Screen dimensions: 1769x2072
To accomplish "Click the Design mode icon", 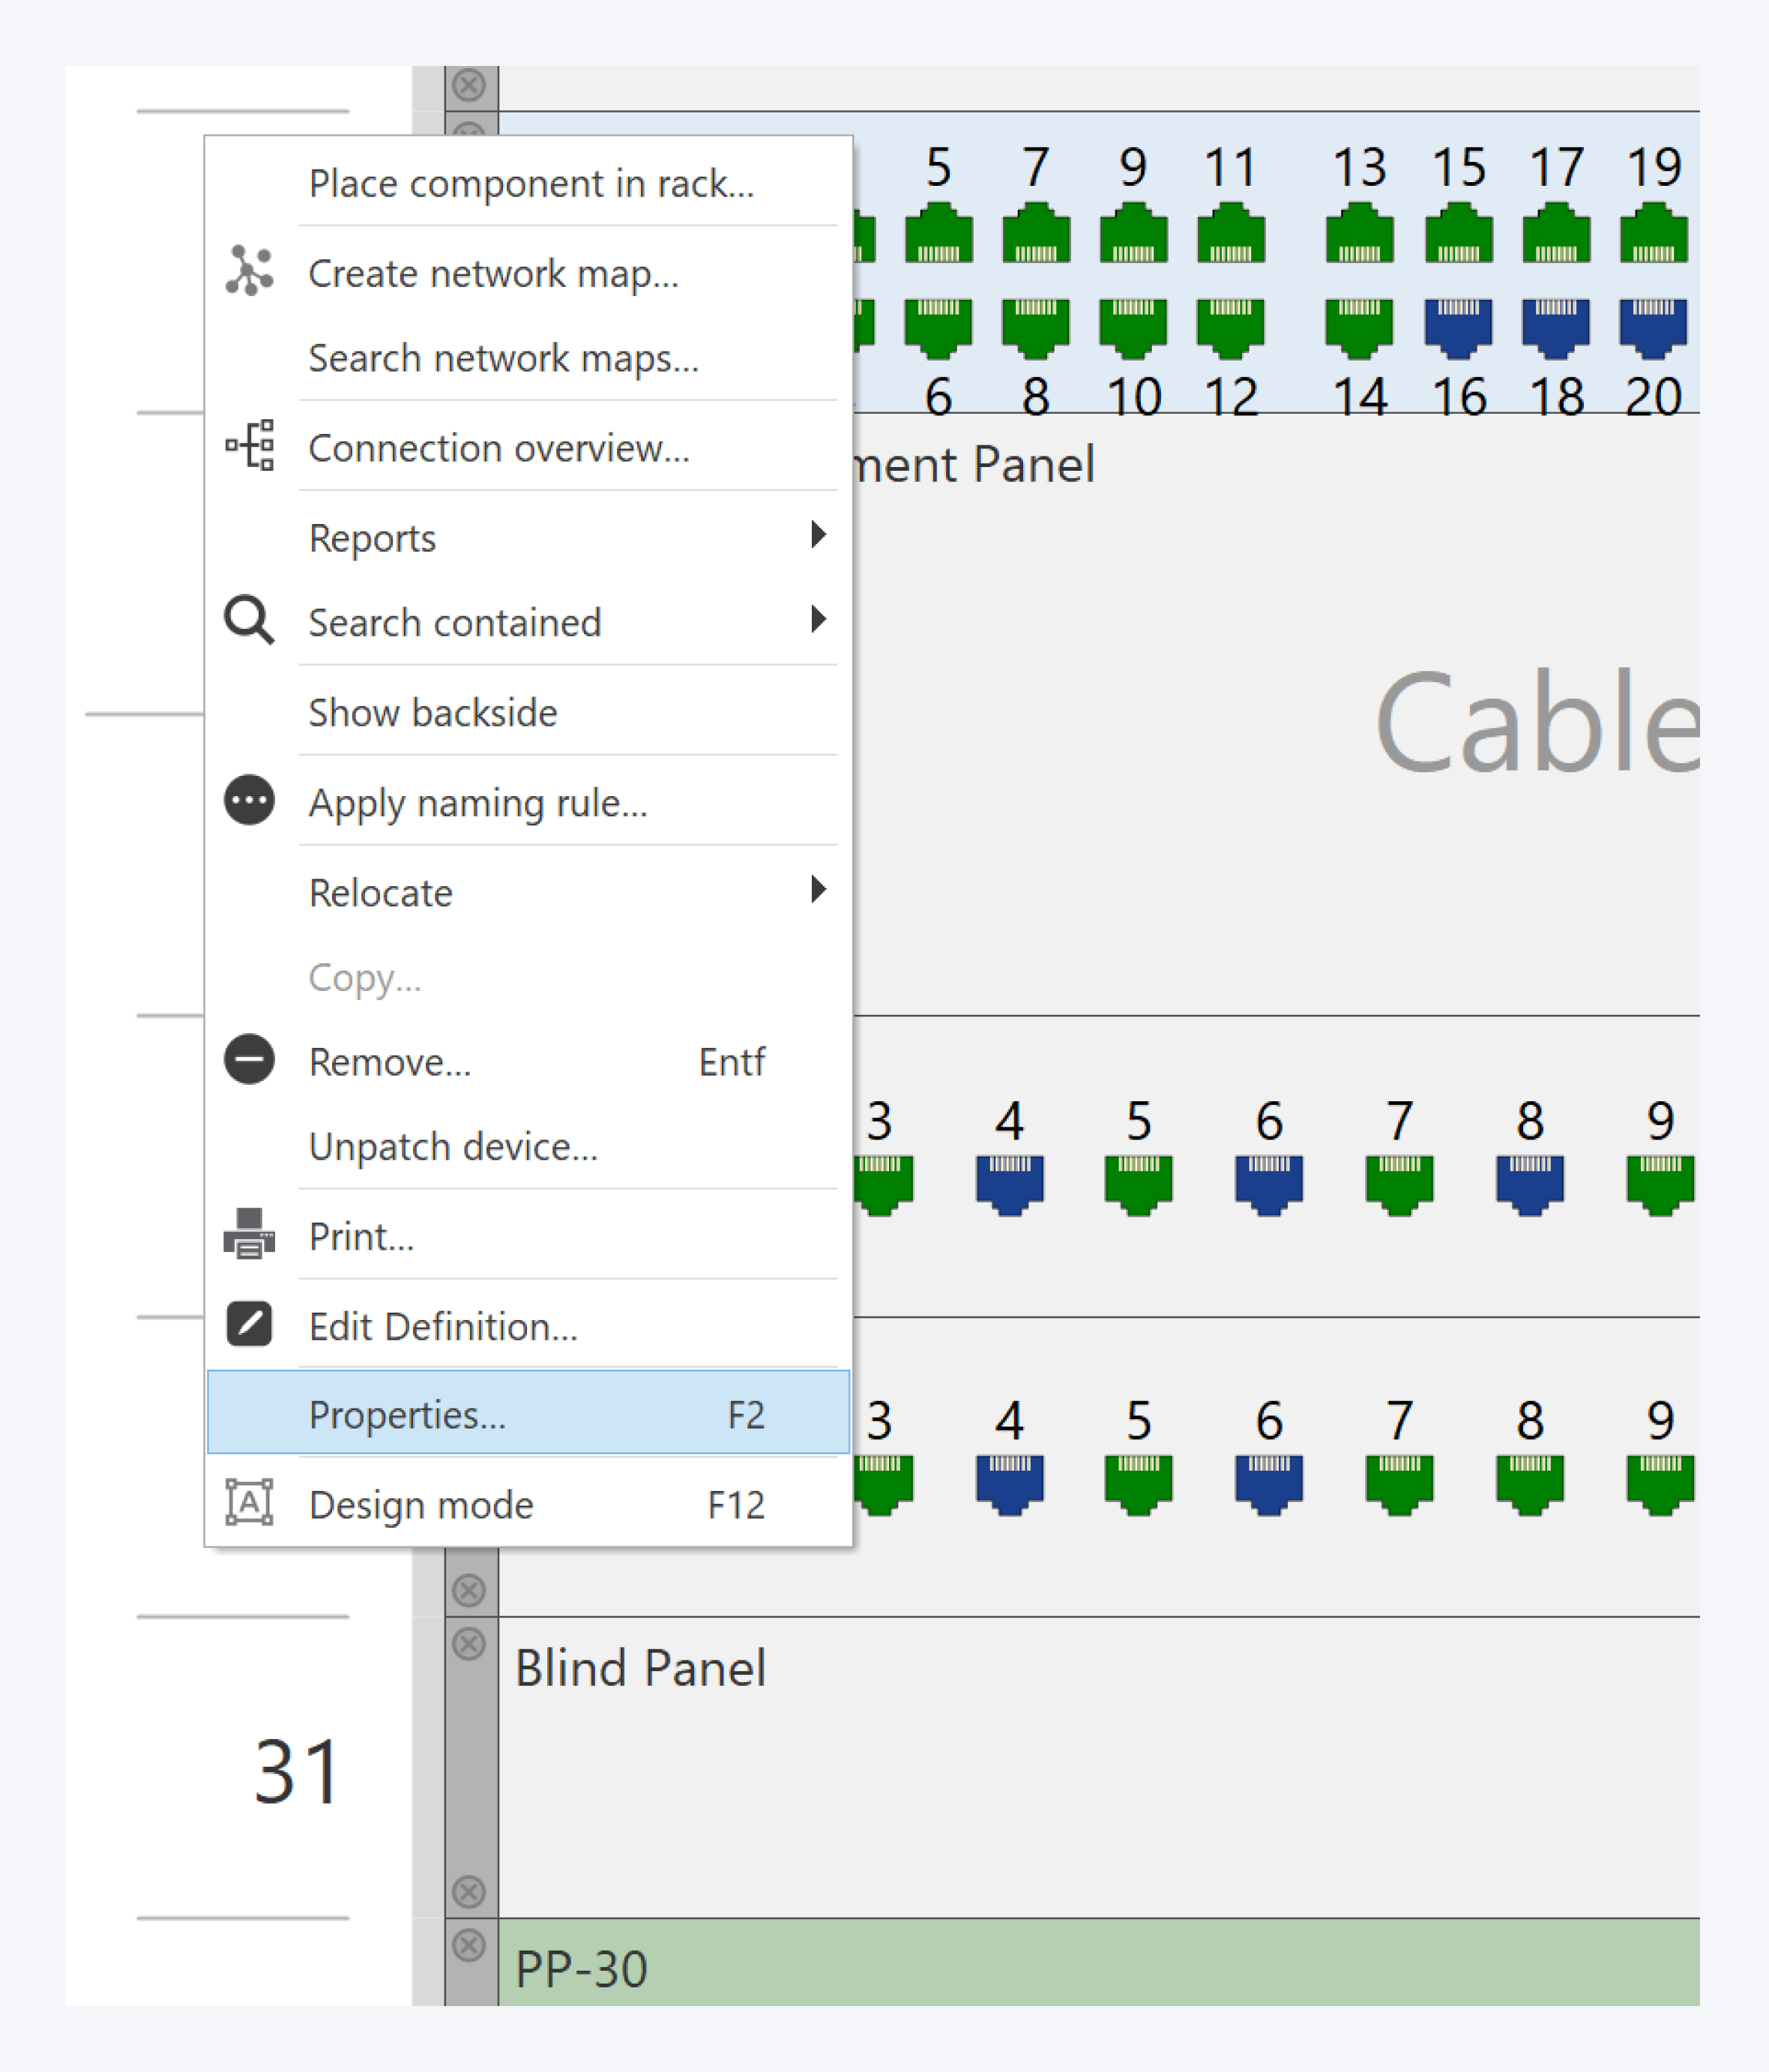I will [x=250, y=1502].
